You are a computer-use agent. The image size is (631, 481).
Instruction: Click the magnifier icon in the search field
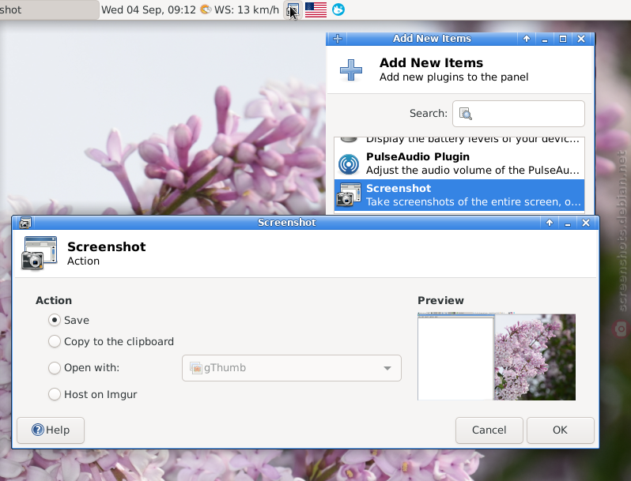pos(466,114)
